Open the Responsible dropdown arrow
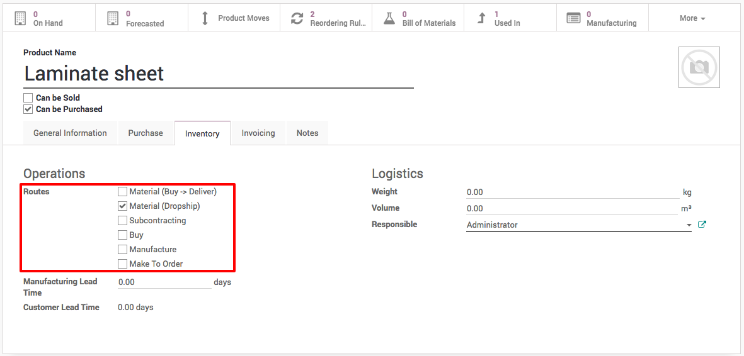Image resolution: width=744 pixels, height=356 pixels. click(x=689, y=225)
